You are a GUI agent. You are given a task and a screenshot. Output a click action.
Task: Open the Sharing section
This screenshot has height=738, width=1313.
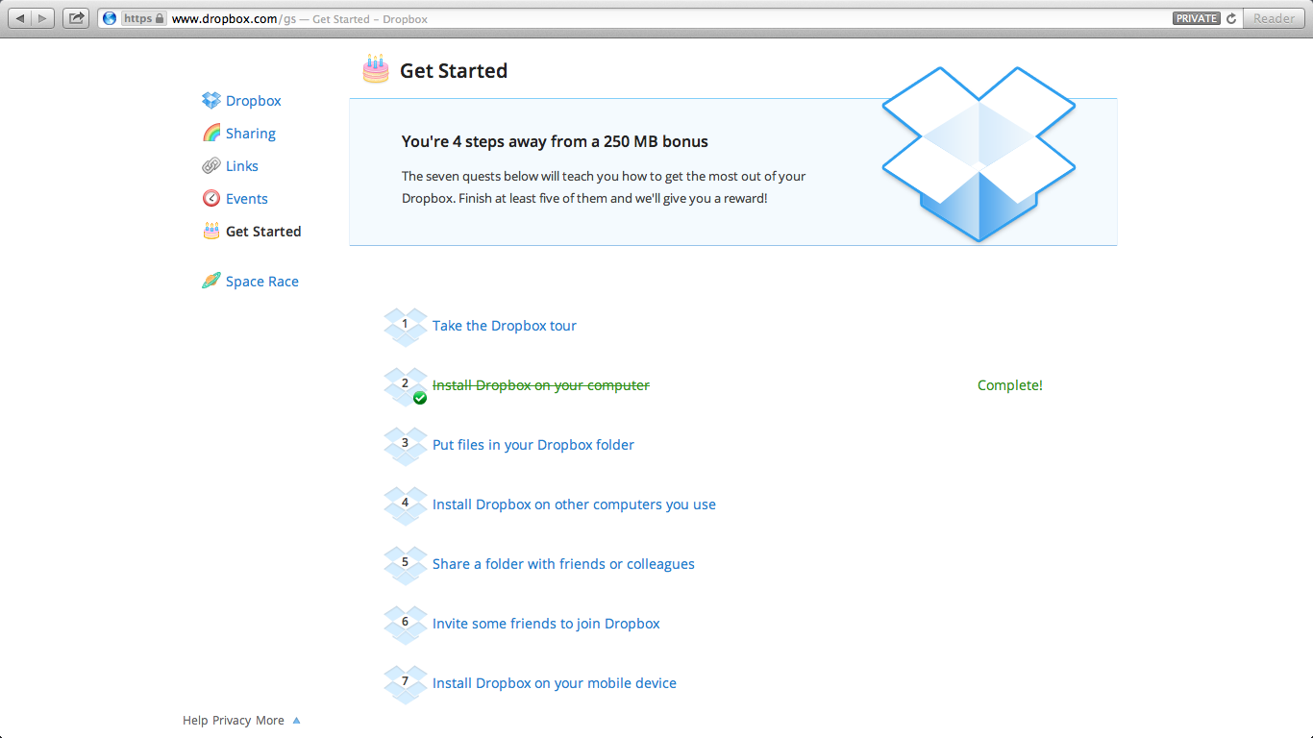click(x=251, y=134)
